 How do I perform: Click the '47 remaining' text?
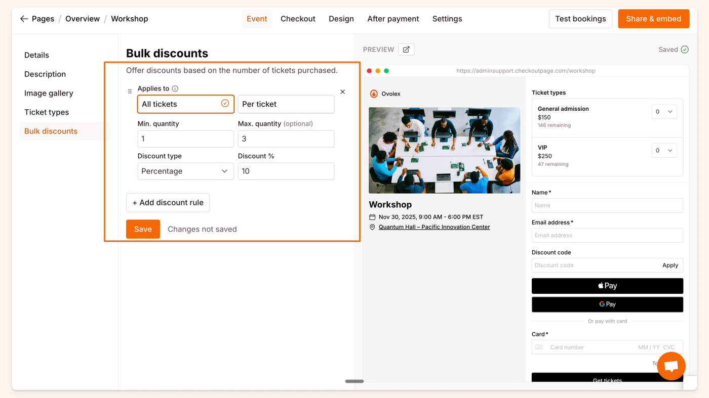click(x=553, y=164)
